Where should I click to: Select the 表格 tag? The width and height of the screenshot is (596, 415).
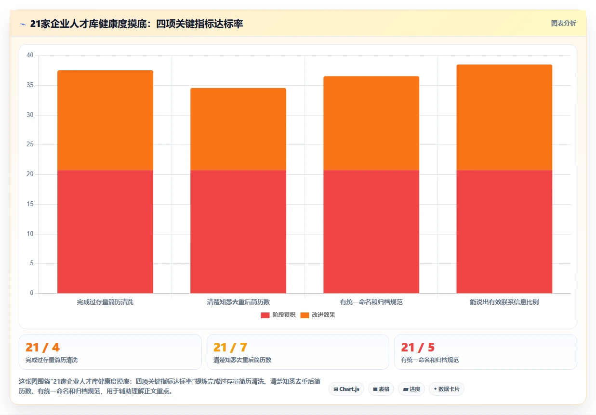(x=381, y=389)
